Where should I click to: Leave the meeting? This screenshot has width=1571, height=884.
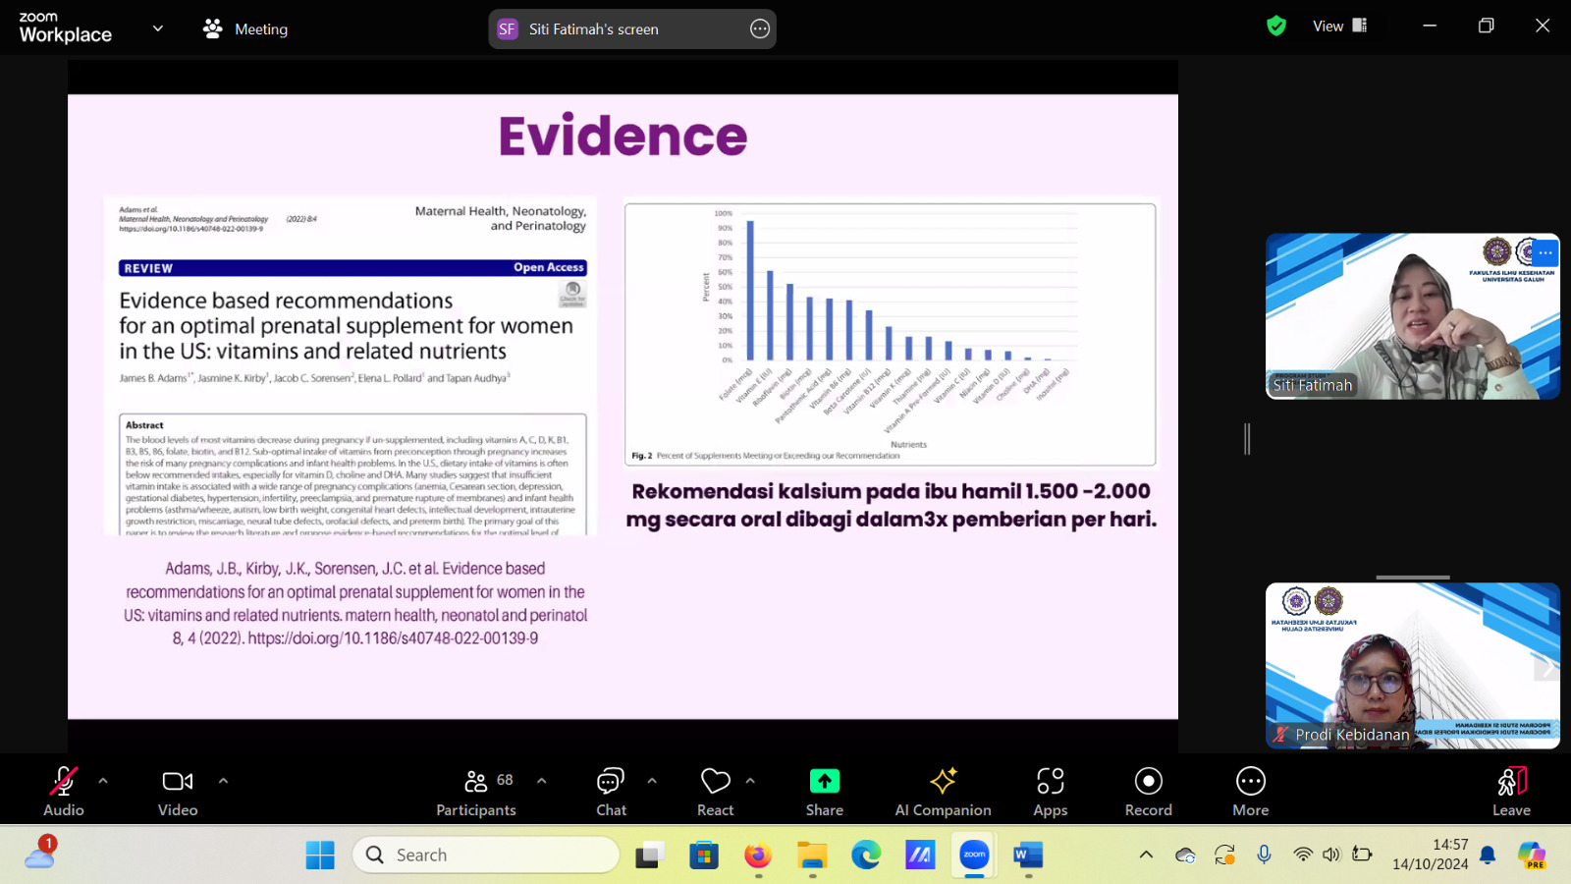1511,790
